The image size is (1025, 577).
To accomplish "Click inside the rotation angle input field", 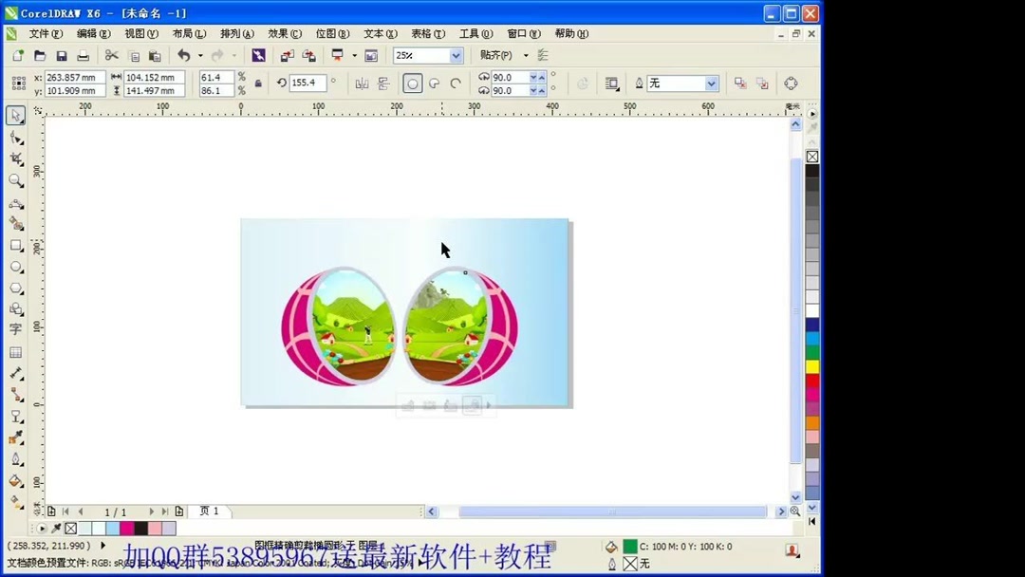I will 308,83.
